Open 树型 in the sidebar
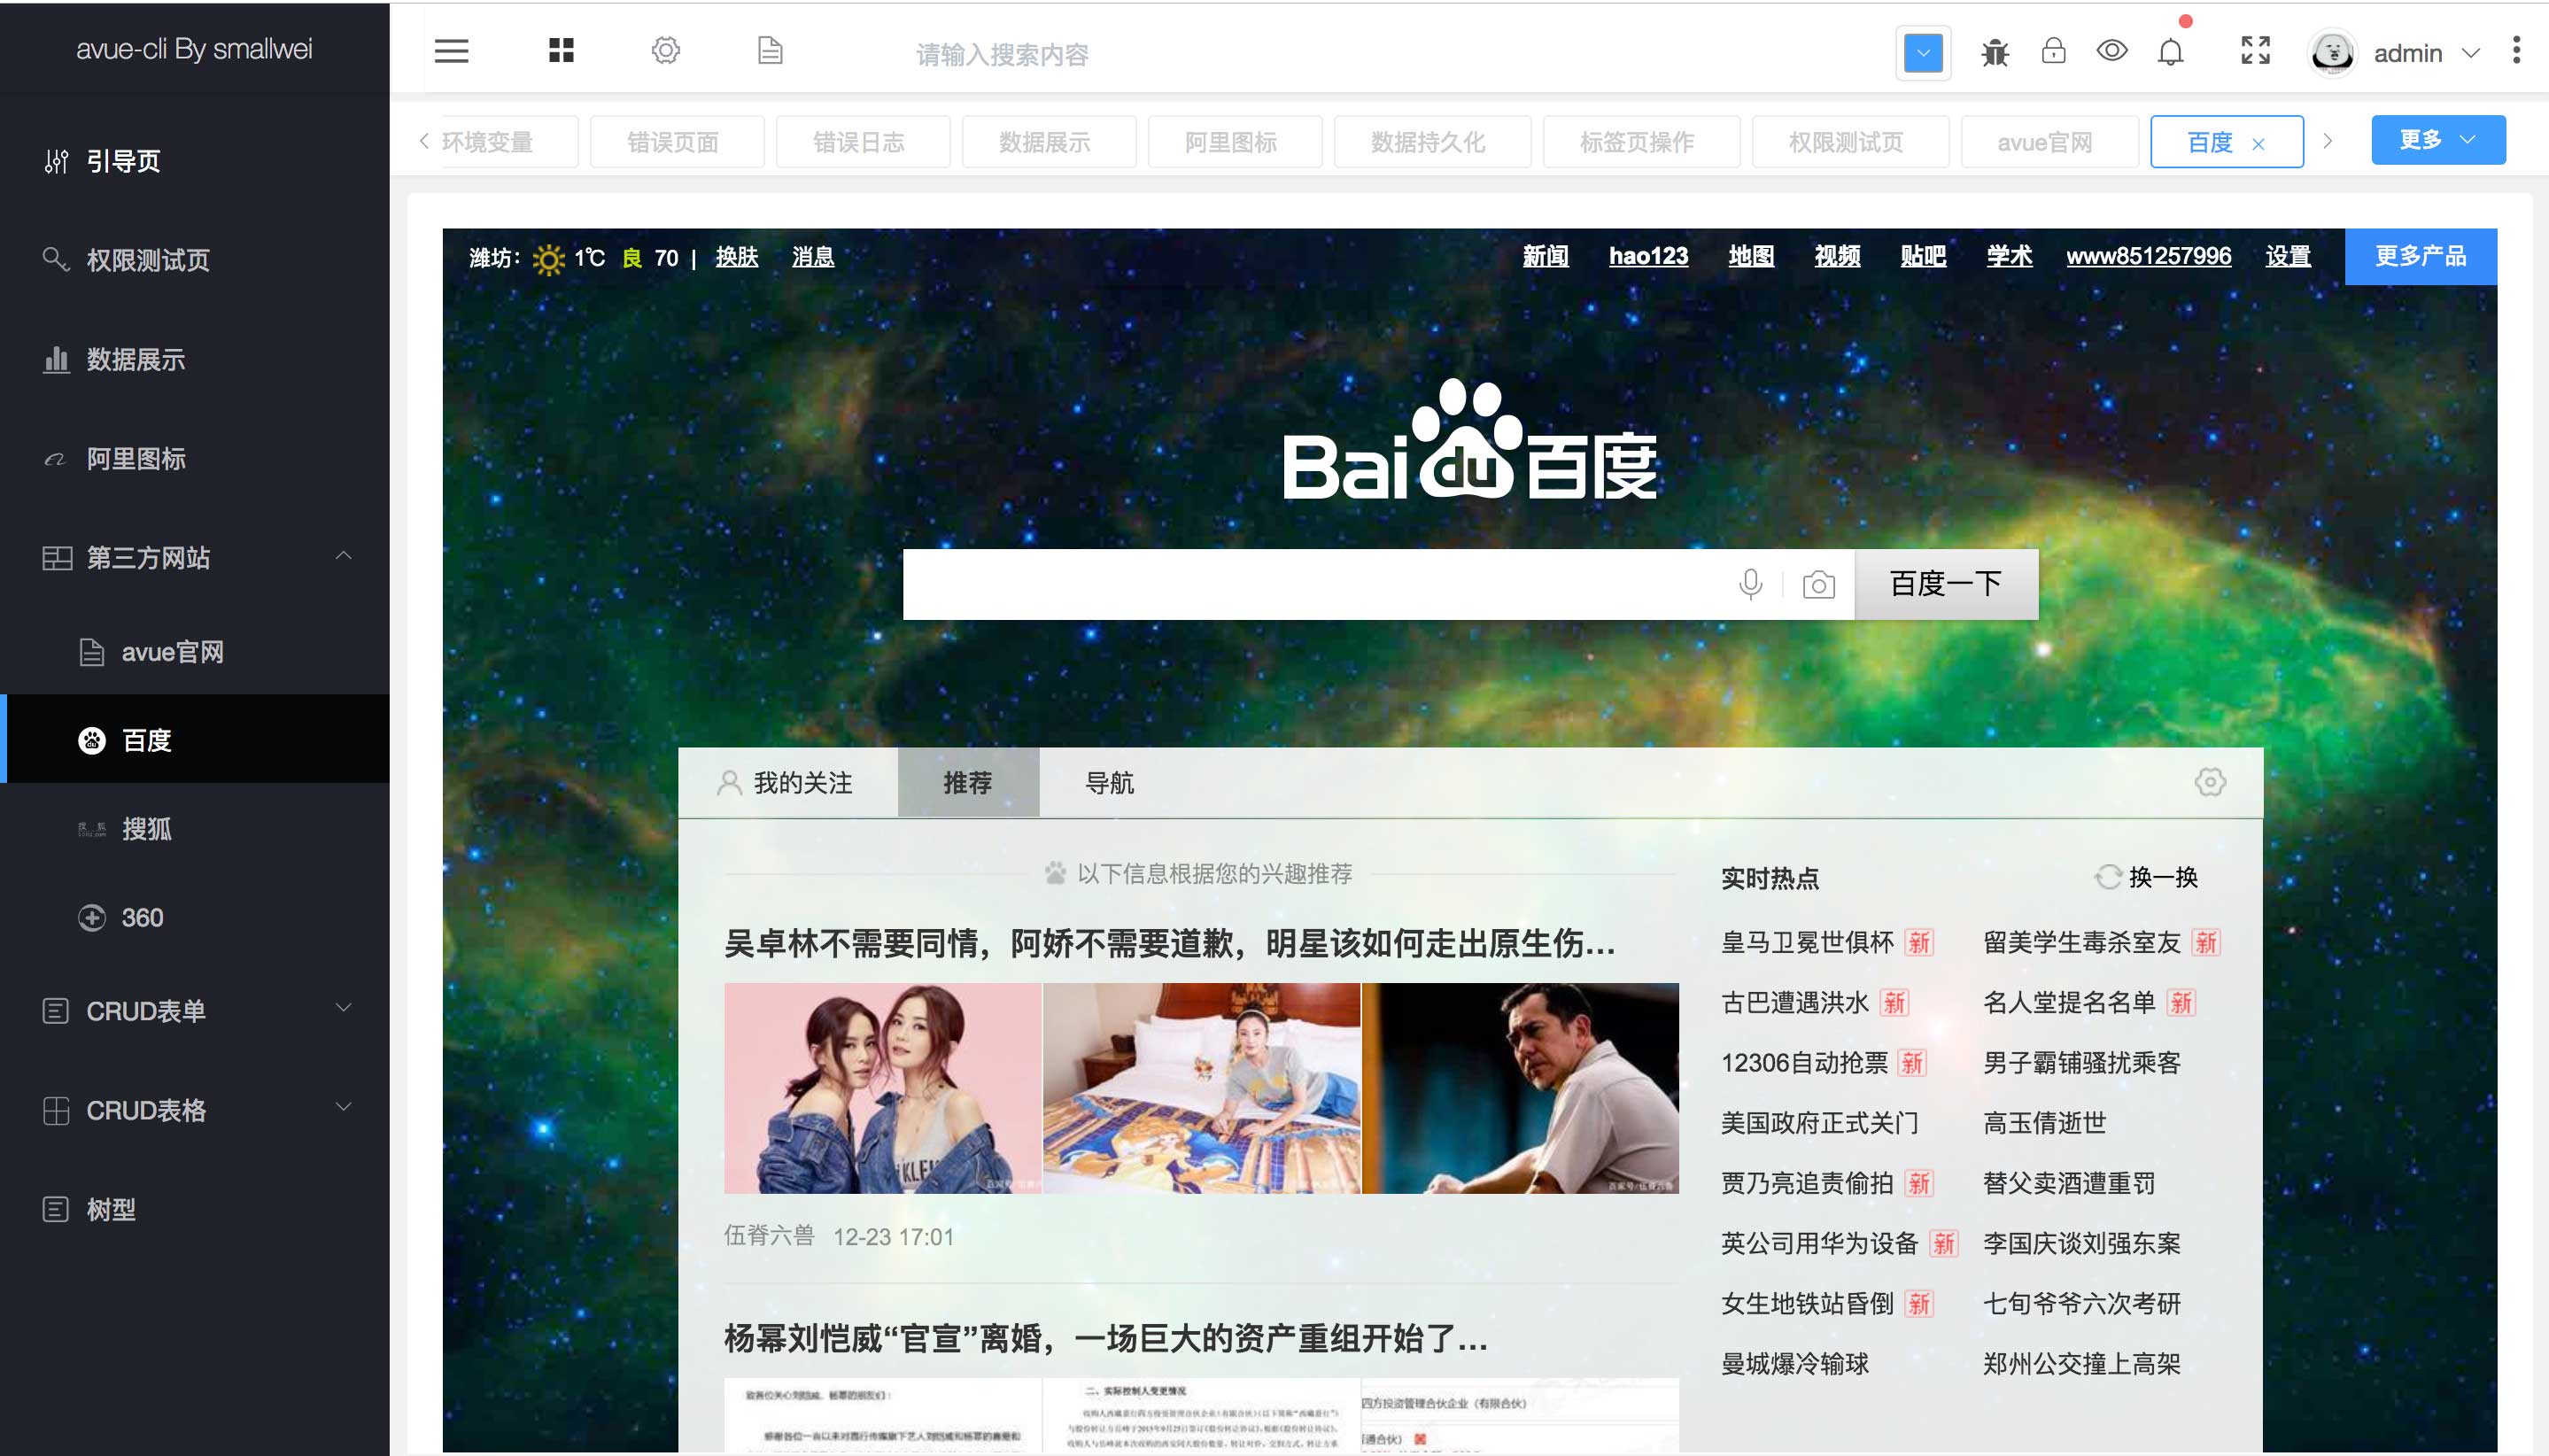The height and width of the screenshot is (1456, 2549). click(x=194, y=1208)
